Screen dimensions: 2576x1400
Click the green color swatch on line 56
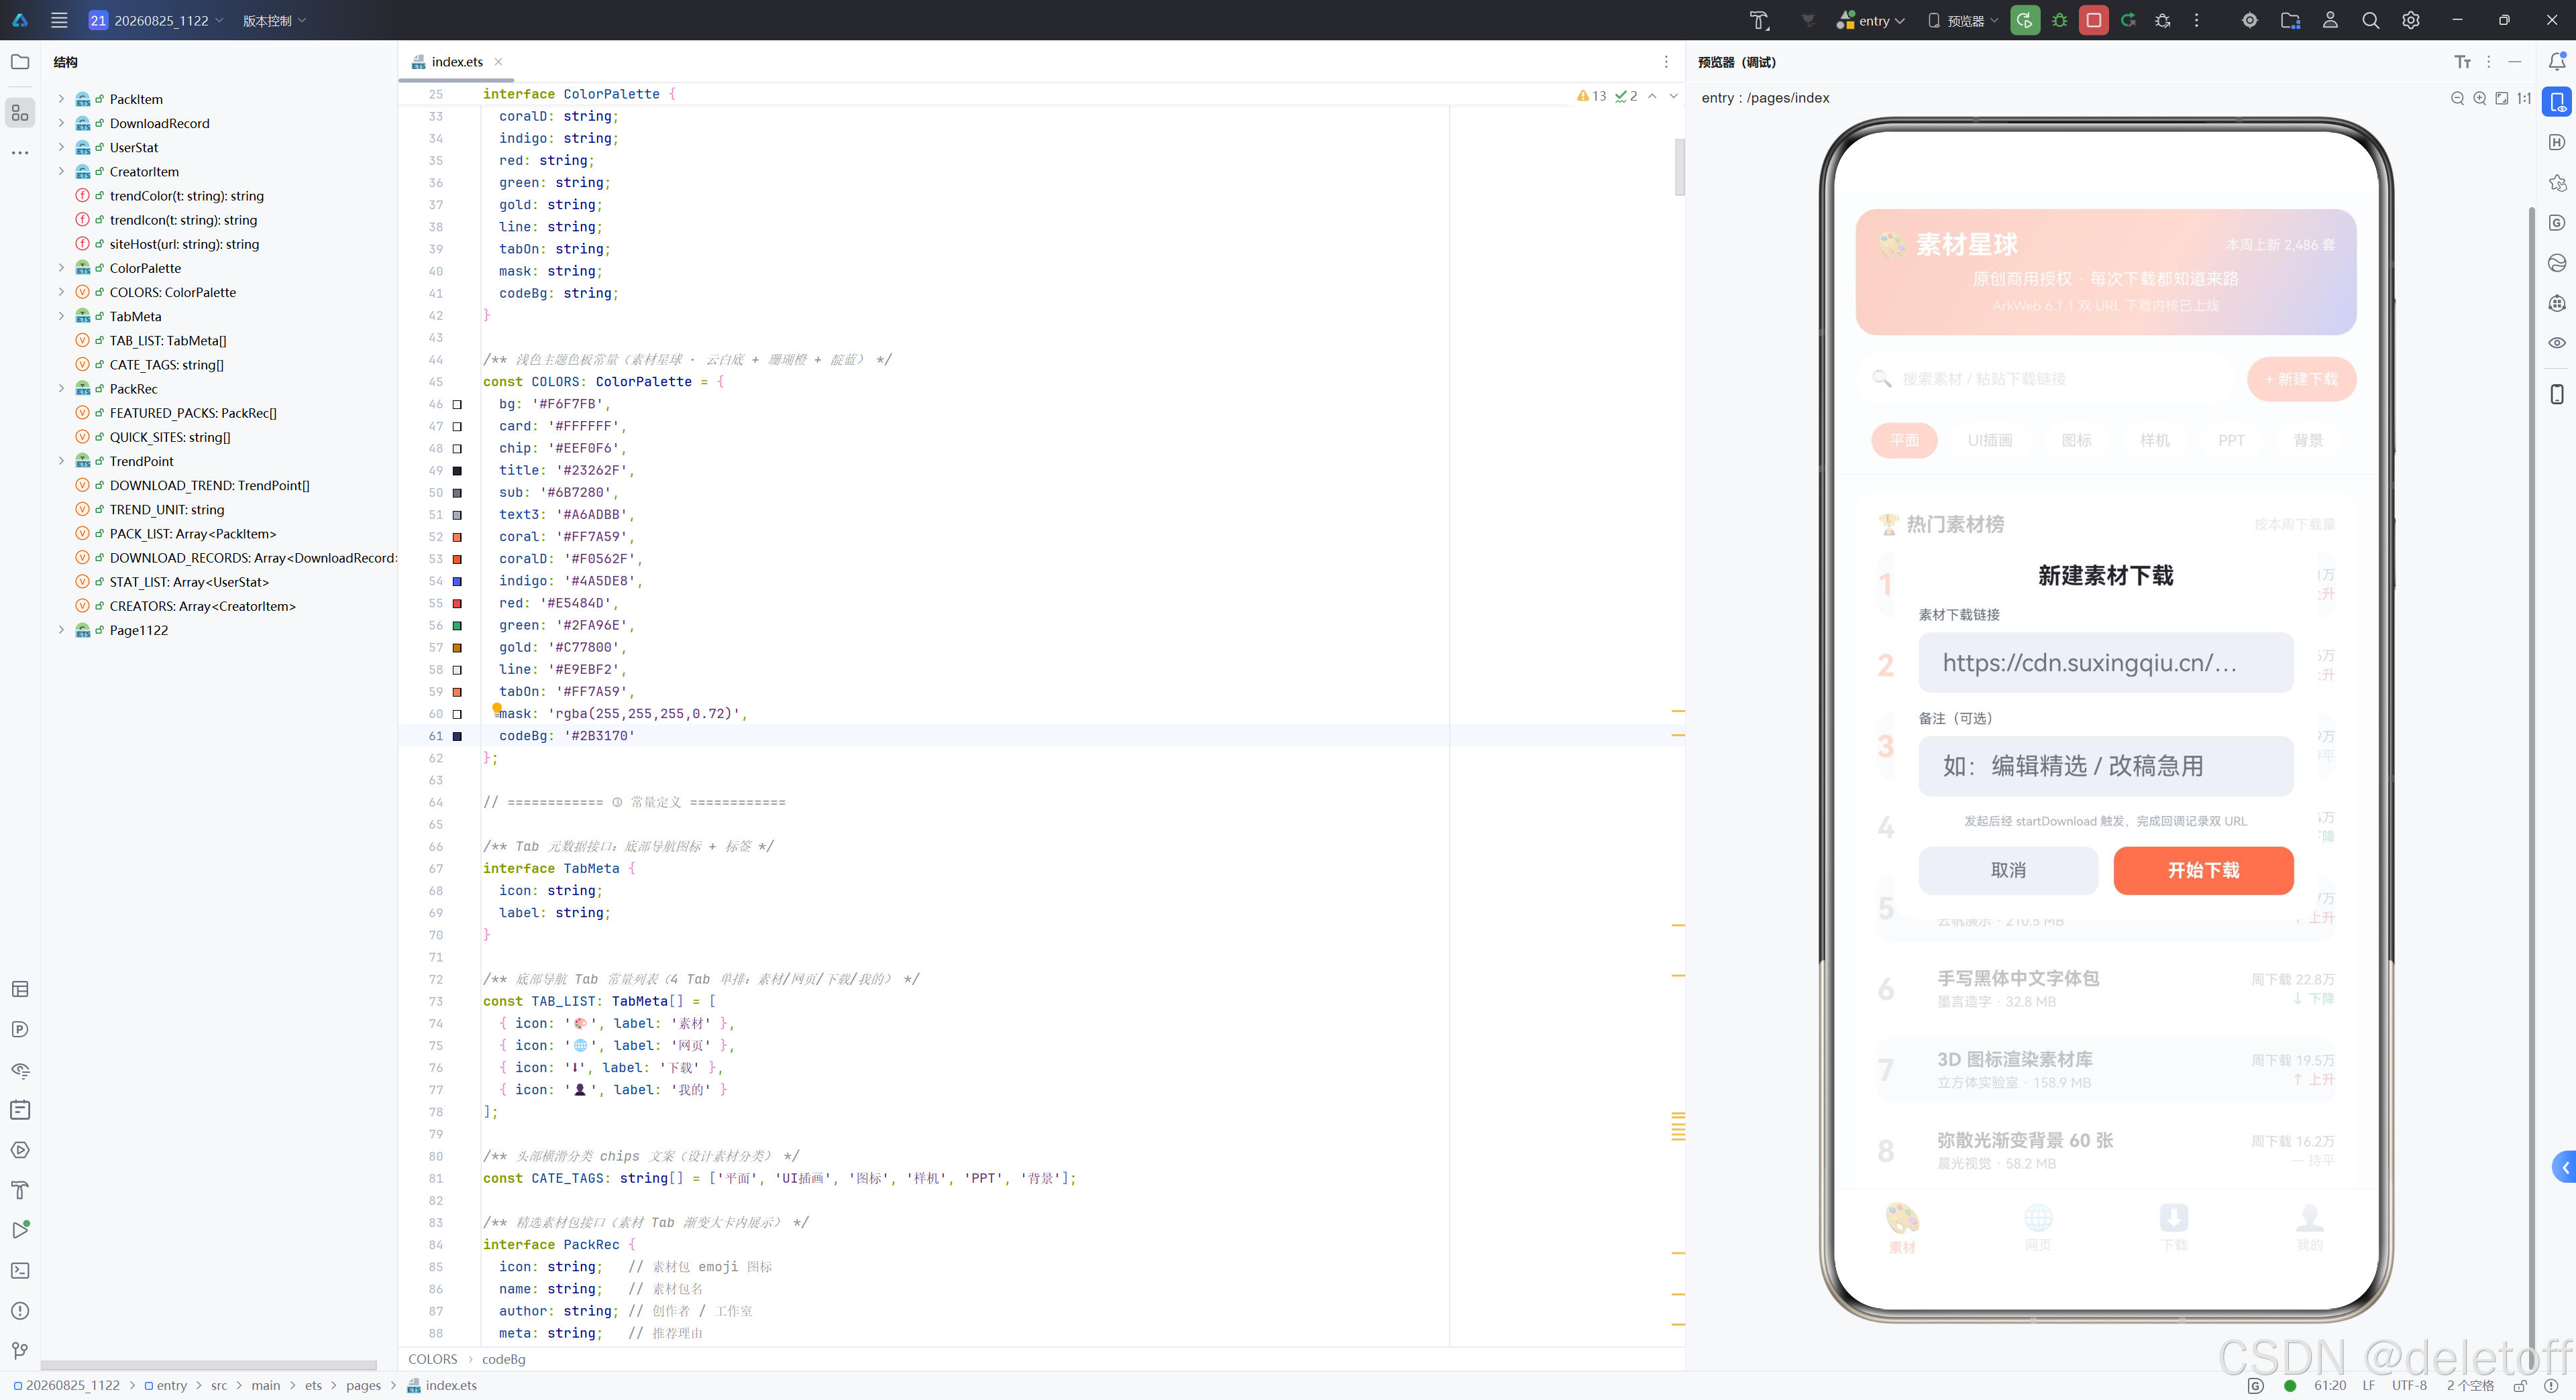pyautogui.click(x=457, y=626)
